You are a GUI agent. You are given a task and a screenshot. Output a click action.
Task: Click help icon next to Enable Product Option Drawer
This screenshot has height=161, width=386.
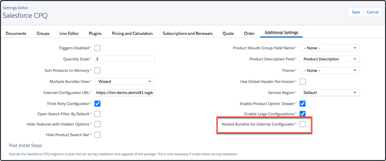point(295,103)
